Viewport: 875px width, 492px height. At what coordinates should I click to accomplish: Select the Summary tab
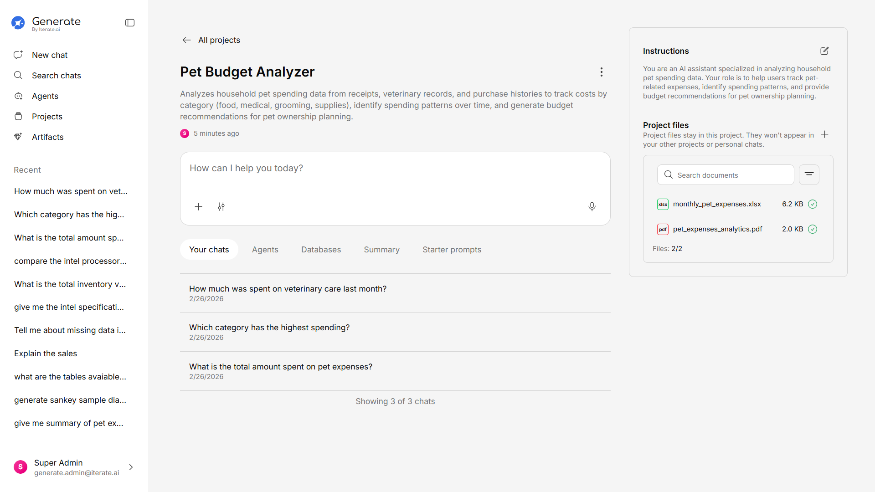381,250
